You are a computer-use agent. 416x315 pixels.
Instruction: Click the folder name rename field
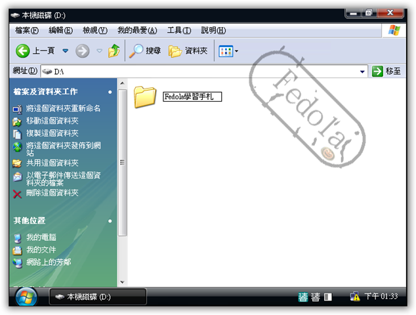coord(192,97)
